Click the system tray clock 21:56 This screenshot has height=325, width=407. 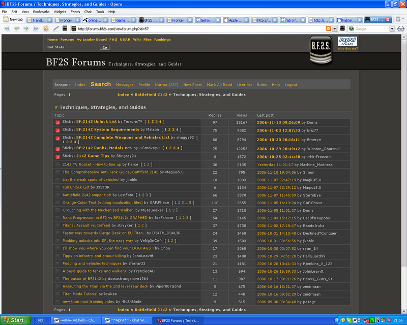398,320
